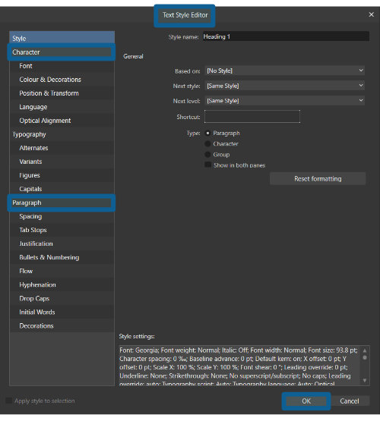380x421 pixels.
Task: Open the Justification page
Action: (62, 243)
